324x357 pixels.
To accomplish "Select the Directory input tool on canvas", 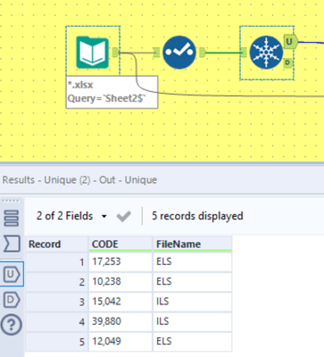I will point(92,53).
